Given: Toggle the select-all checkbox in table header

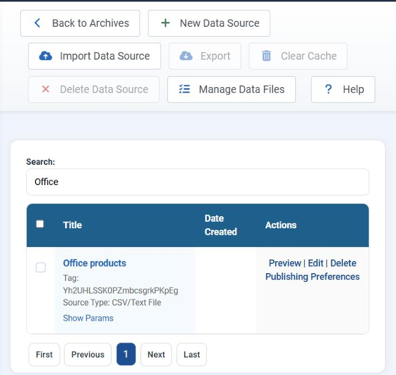Looking at the screenshot, I should click(x=40, y=224).
